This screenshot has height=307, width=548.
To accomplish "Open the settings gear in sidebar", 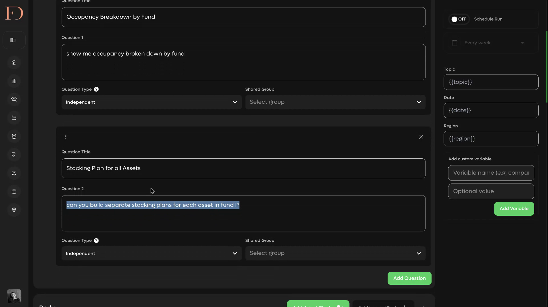I will pyautogui.click(x=14, y=210).
